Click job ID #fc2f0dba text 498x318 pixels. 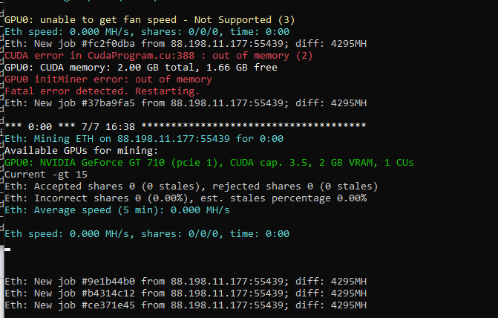(x=108, y=44)
